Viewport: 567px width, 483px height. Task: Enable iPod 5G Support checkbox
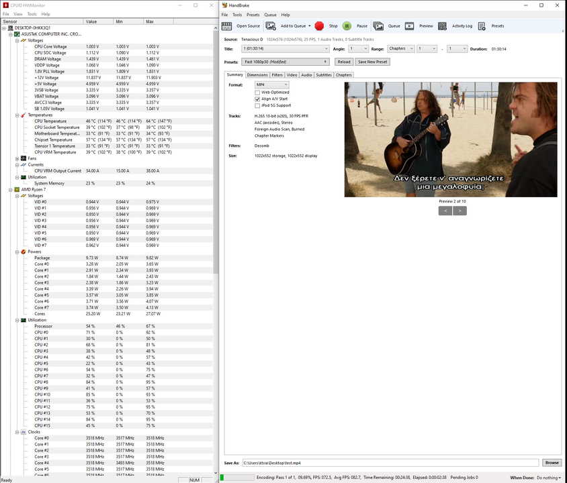point(257,105)
